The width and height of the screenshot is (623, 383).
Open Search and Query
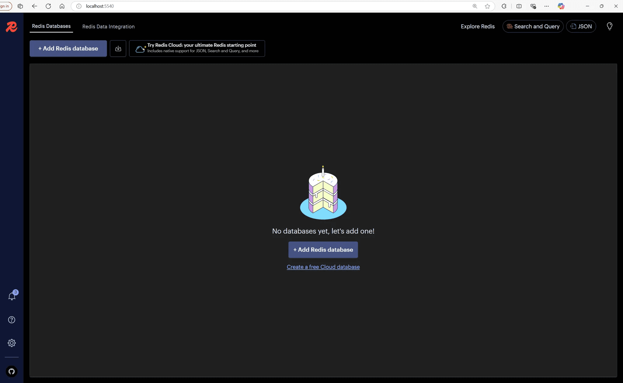(x=533, y=26)
